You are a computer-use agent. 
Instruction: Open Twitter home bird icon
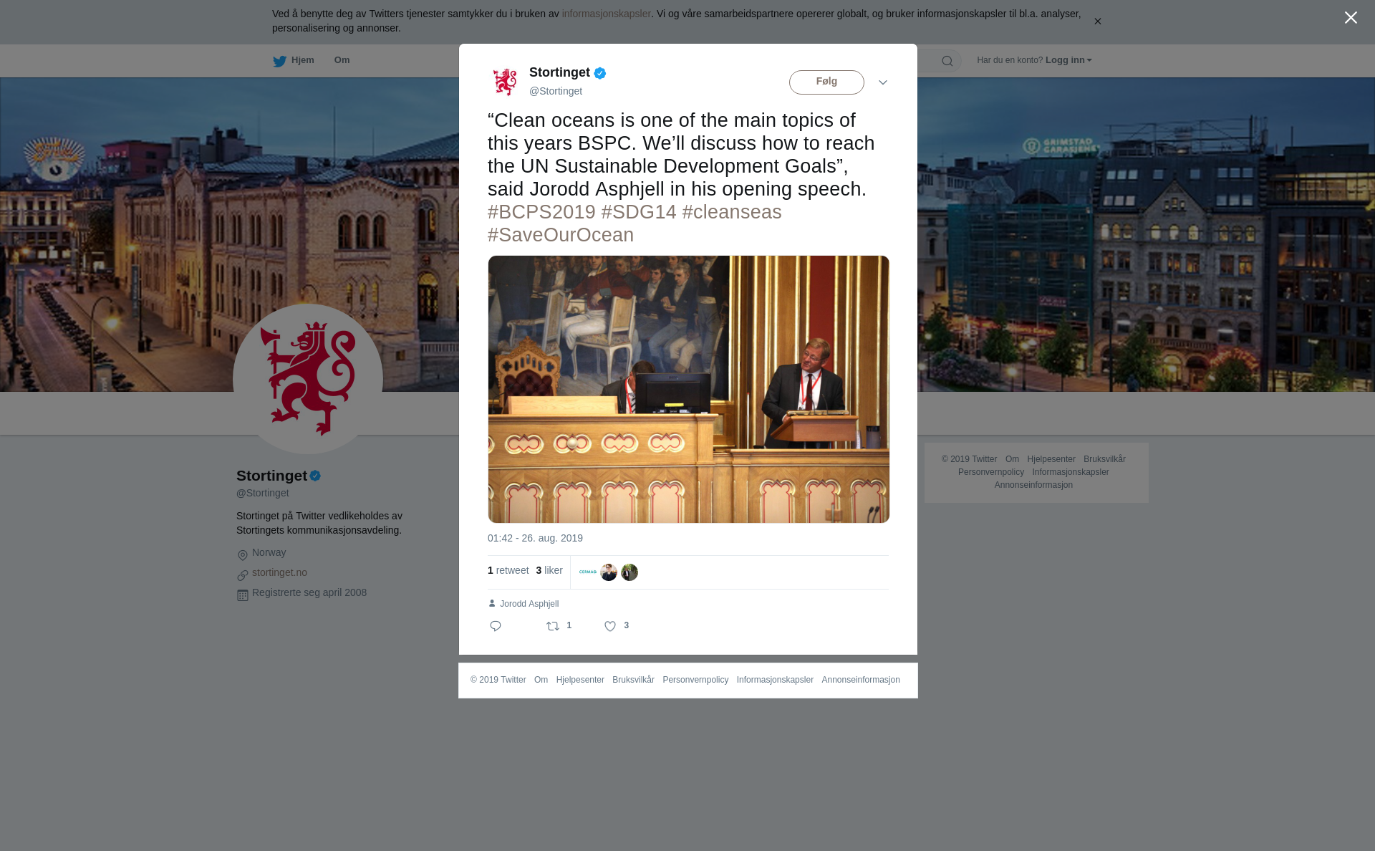(279, 61)
